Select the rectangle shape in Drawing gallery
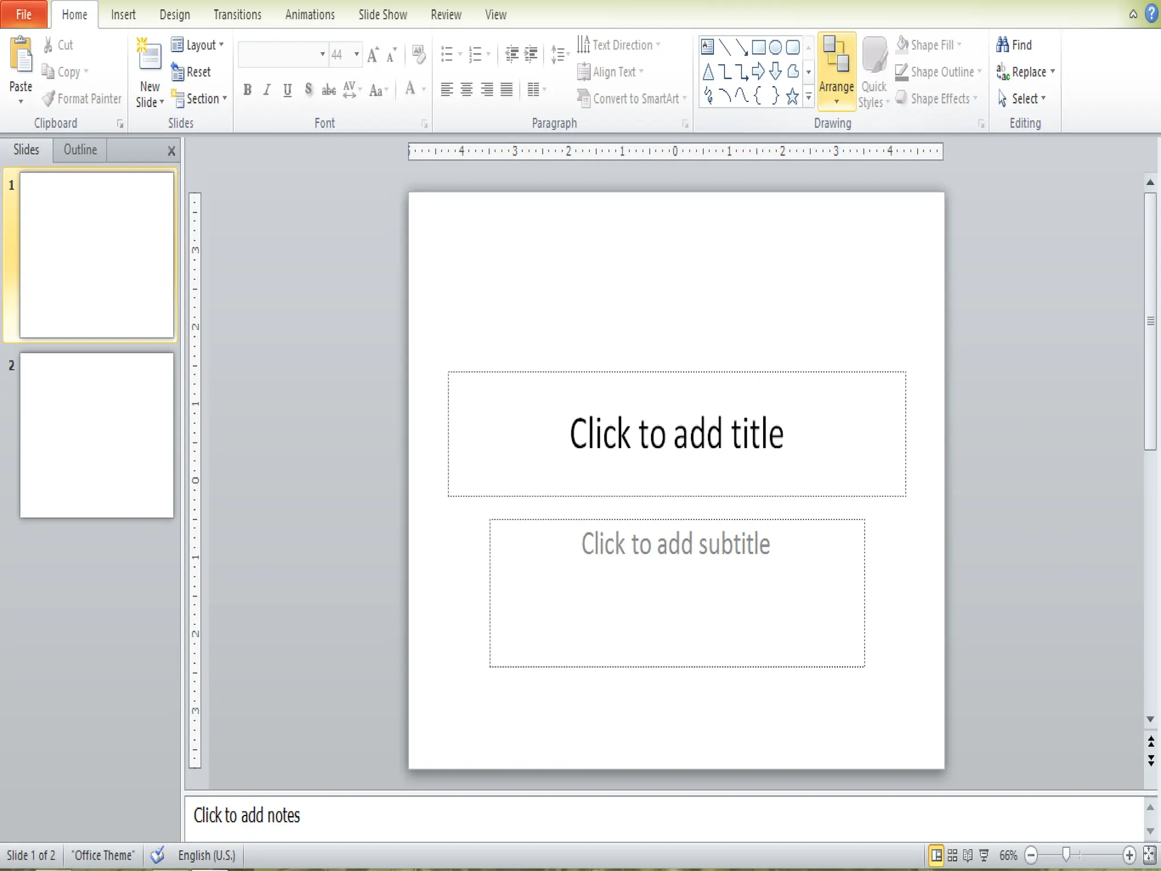1161x871 pixels. point(759,47)
